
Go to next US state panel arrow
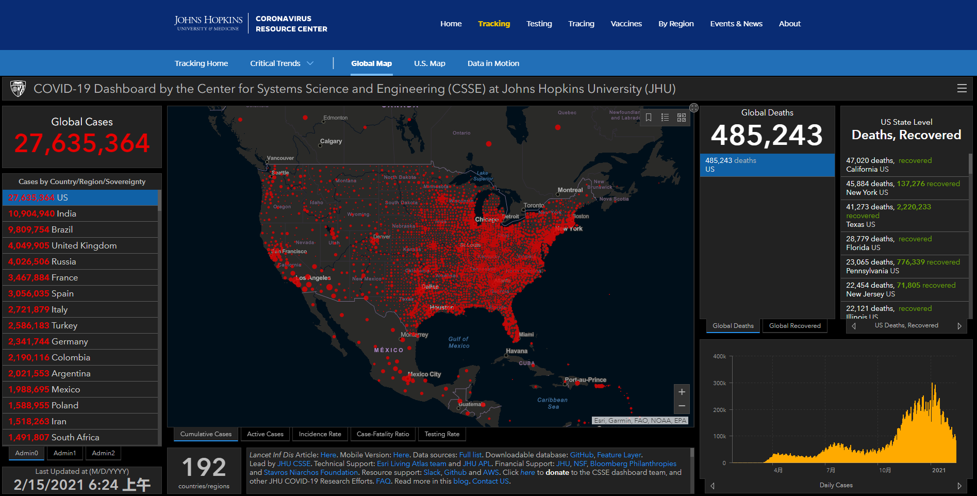[959, 326]
